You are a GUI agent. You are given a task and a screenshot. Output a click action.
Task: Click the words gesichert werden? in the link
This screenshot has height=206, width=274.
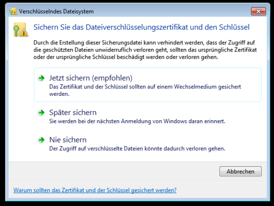tap(154, 190)
